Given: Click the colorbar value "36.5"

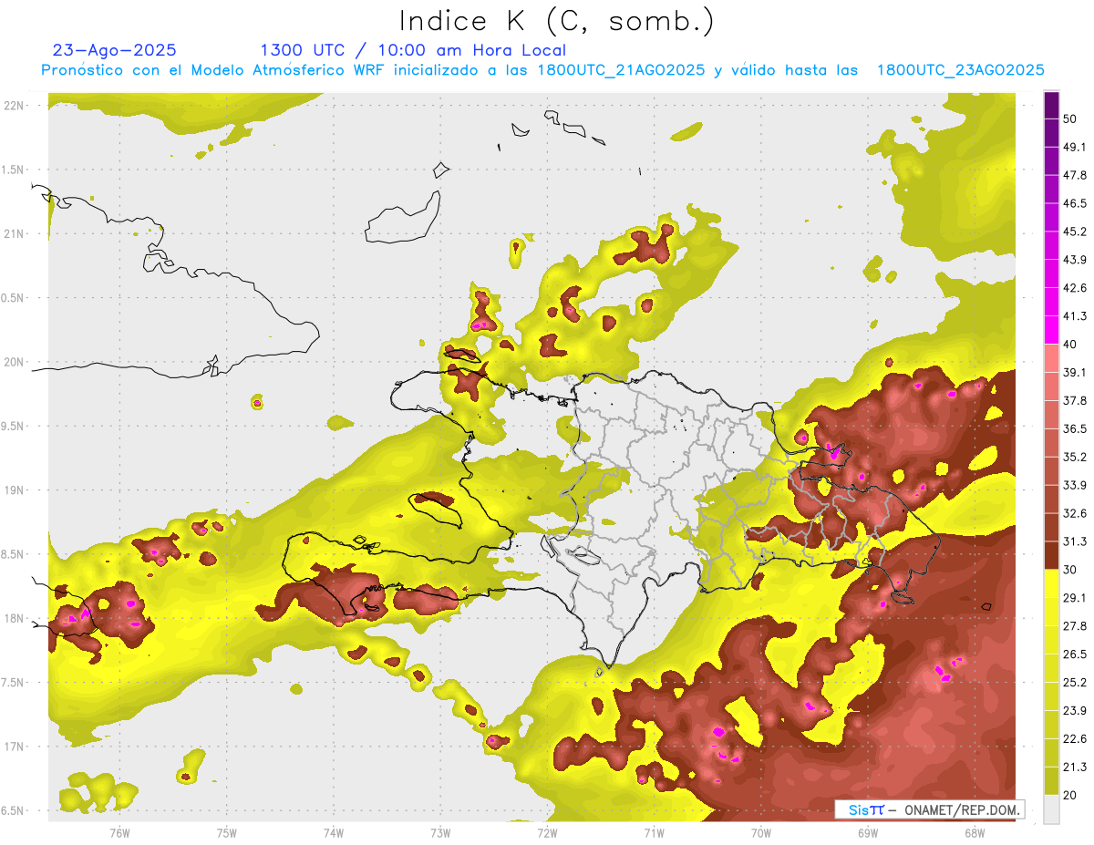Looking at the screenshot, I should coord(1075,428).
